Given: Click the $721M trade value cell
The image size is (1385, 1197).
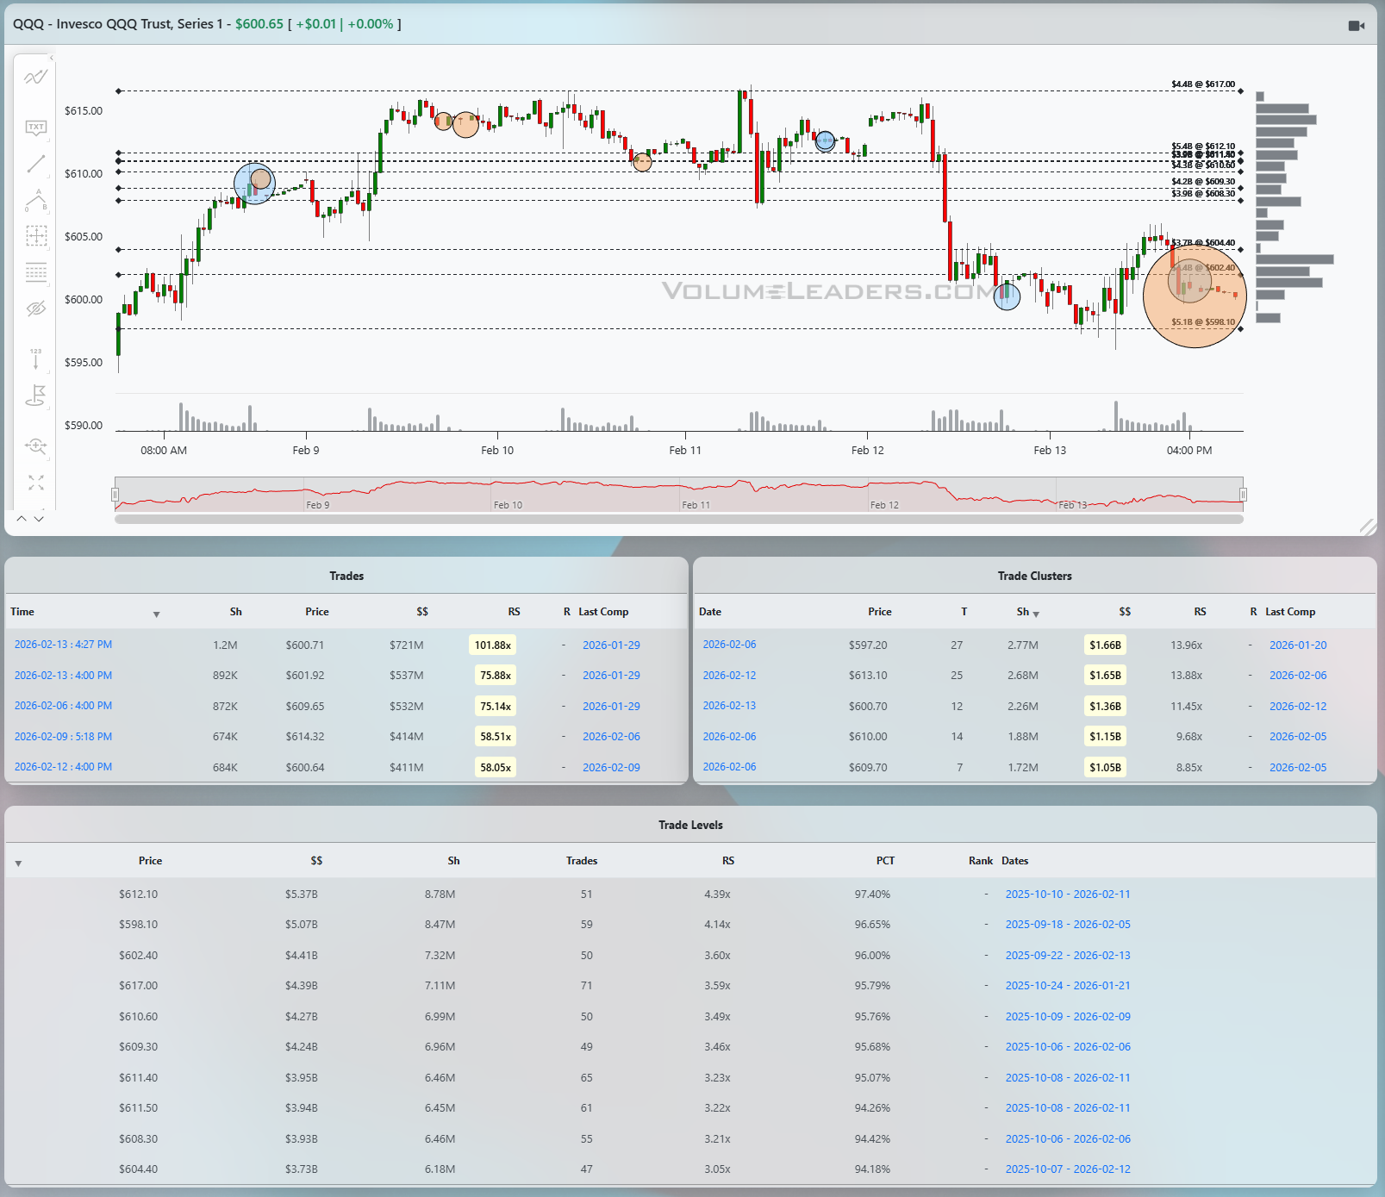Looking at the screenshot, I should 406,645.
